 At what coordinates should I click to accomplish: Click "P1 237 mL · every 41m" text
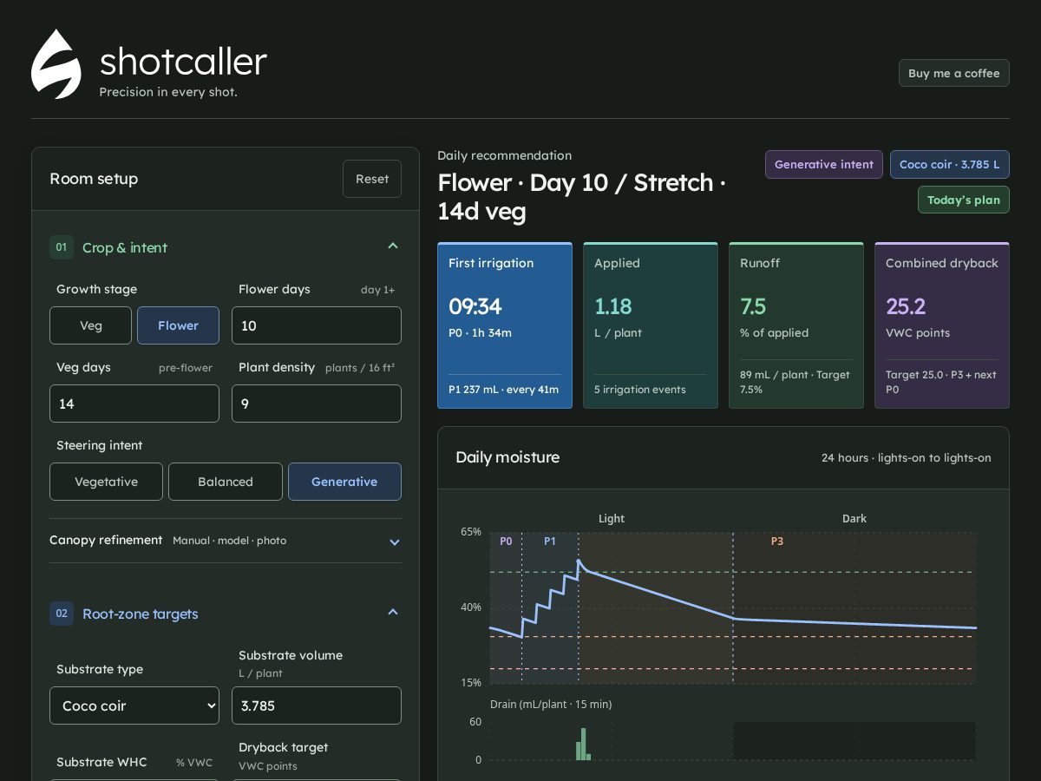point(504,390)
